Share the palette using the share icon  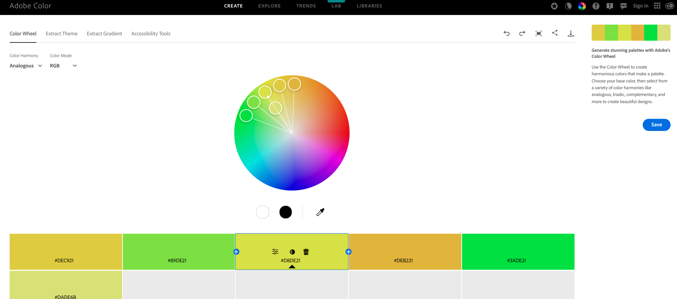click(x=555, y=33)
